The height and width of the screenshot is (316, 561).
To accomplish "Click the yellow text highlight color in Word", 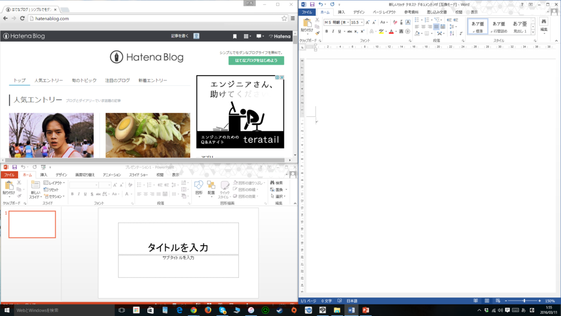I will [381, 31].
